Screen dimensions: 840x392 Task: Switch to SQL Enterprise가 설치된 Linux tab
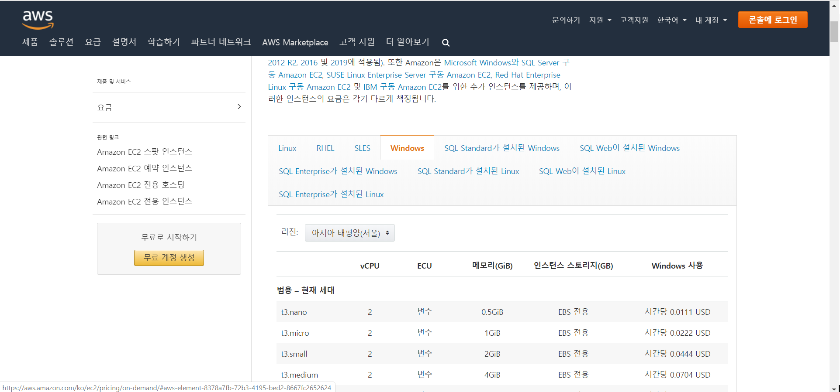332,194
